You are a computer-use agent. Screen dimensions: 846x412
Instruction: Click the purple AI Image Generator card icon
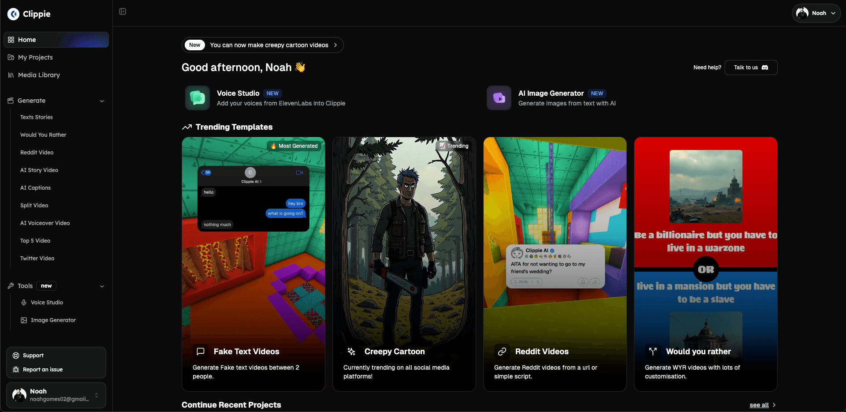499,98
